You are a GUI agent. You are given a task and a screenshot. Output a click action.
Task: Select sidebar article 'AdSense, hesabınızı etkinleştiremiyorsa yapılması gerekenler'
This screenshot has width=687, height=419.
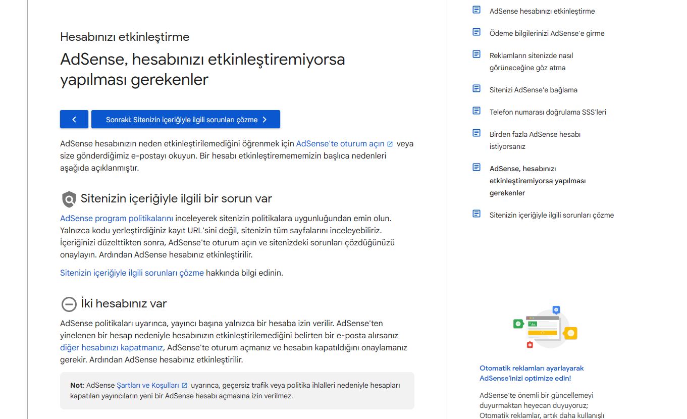(x=538, y=181)
